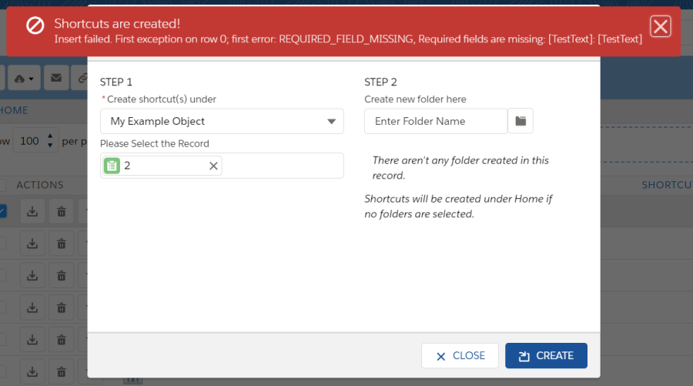Click the green record icon beside '2'
693x386 pixels.
point(112,166)
